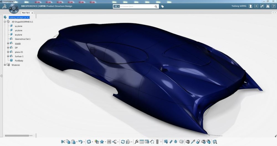Click the blue bottle-shaped icon in toolbar

pyautogui.click(x=176, y=142)
